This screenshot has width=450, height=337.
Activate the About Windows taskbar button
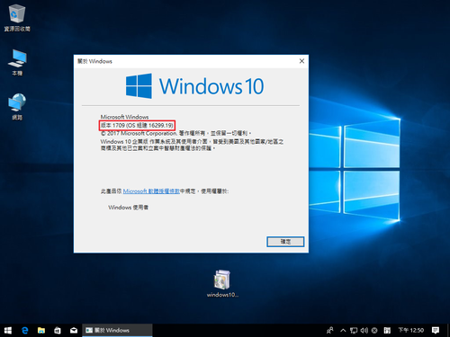pos(117,330)
